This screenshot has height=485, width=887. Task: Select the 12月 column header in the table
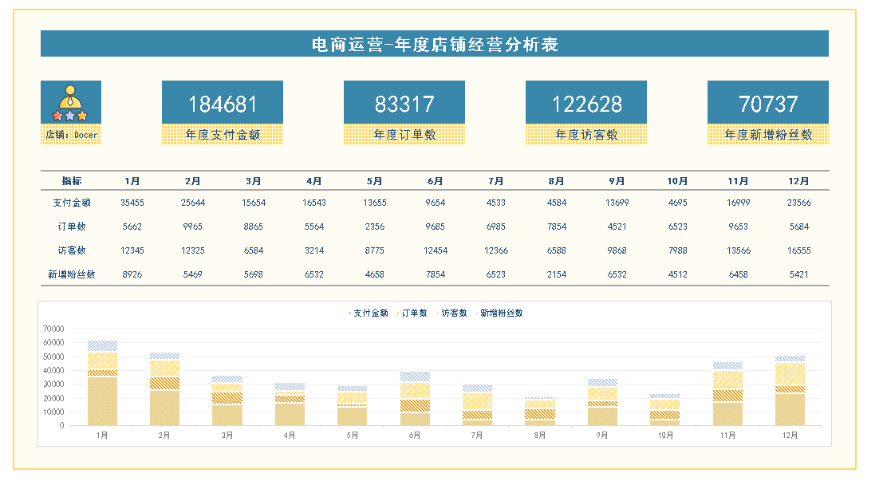click(798, 181)
